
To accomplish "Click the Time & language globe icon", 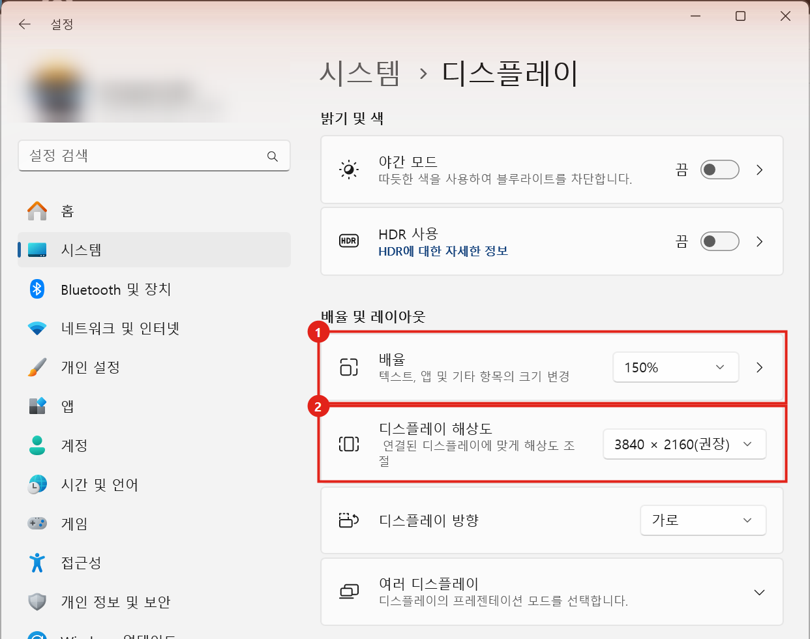I will 37,484.
